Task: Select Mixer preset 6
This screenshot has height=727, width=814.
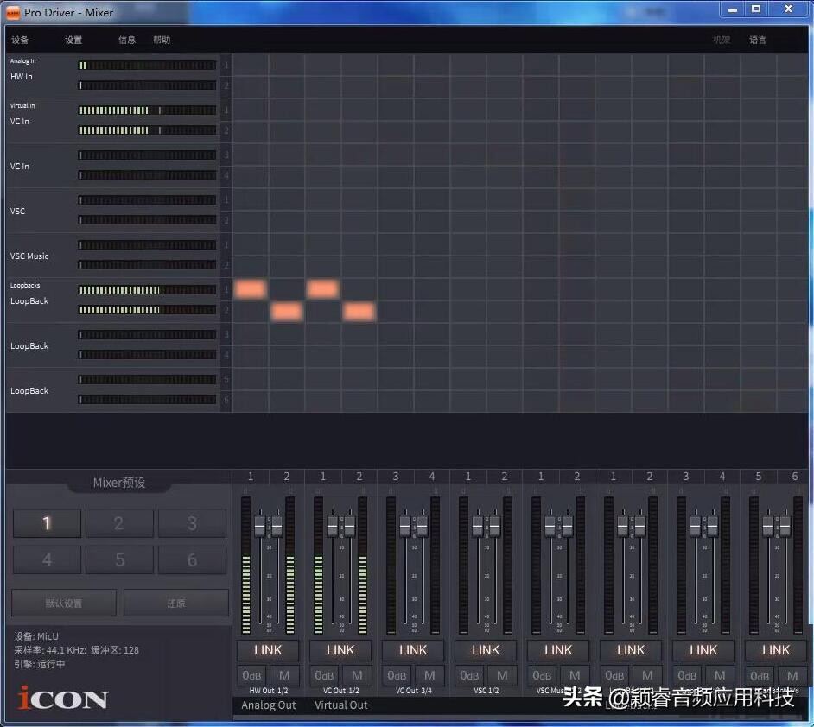Action: coord(192,559)
